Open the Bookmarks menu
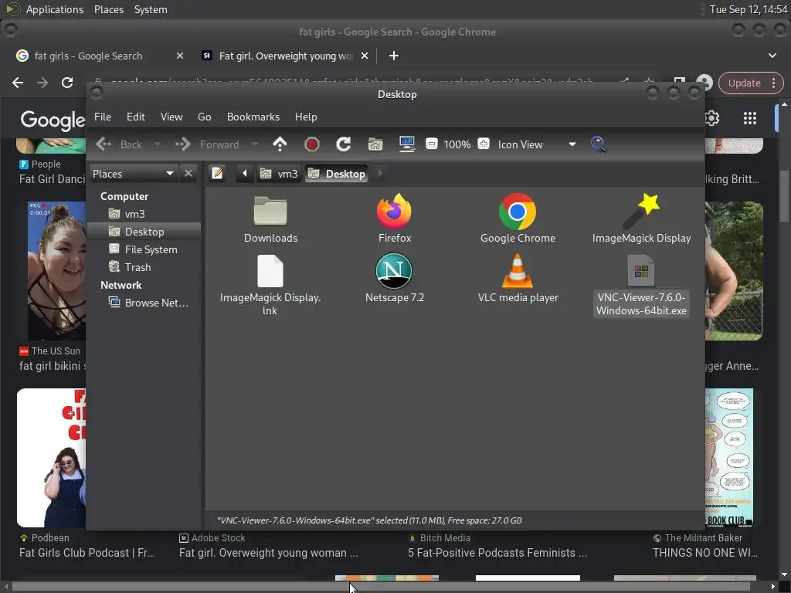The image size is (791, 593). point(253,117)
